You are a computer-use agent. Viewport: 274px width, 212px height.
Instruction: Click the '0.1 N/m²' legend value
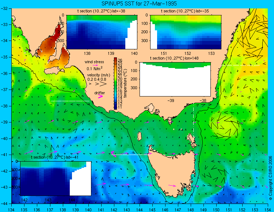[95, 68]
